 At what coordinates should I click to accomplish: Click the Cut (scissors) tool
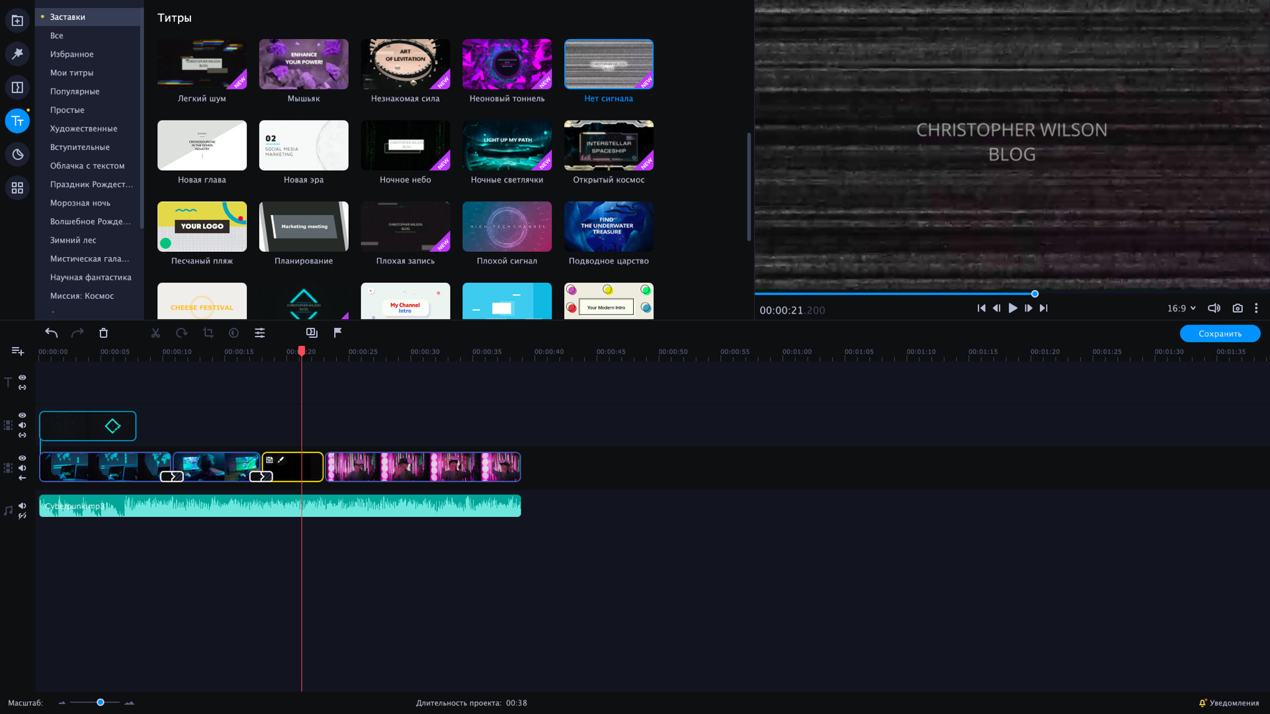[155, 333]
